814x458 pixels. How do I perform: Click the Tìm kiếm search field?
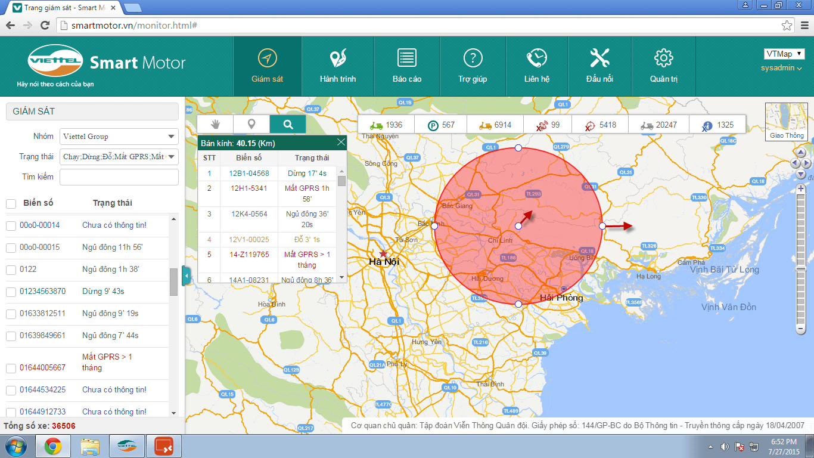click(x=119, y=177)
